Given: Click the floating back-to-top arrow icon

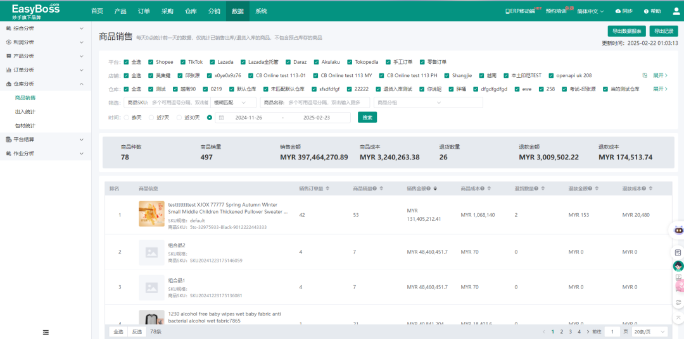Looking at the screenshot, I should click(678, 317).
